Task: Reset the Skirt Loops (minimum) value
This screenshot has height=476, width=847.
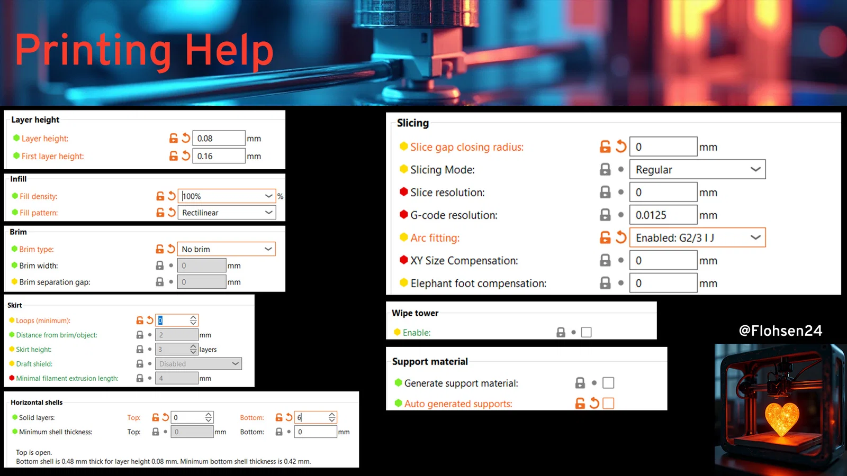Action: pos(150,320)
